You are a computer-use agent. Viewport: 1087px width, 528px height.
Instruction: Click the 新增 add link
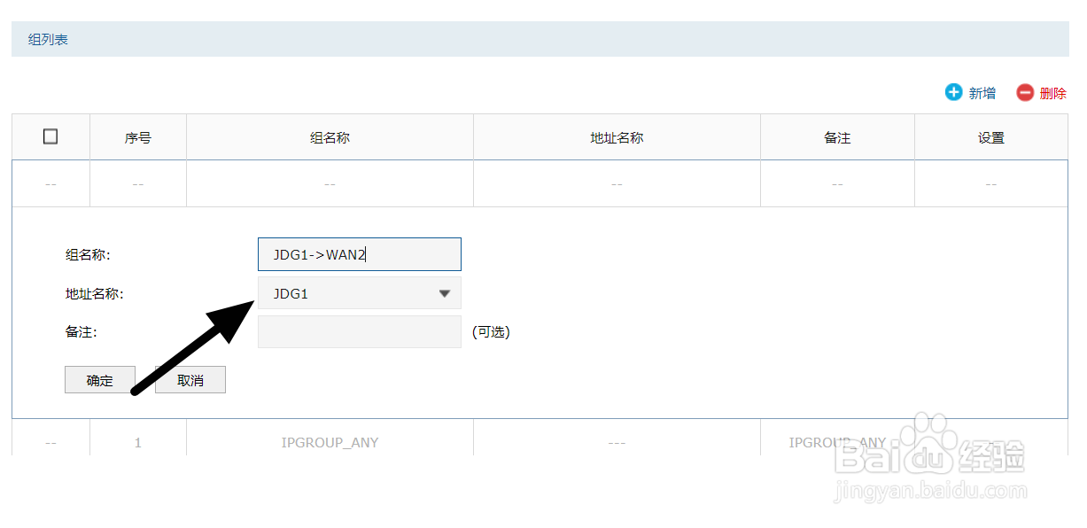(982, 93)
